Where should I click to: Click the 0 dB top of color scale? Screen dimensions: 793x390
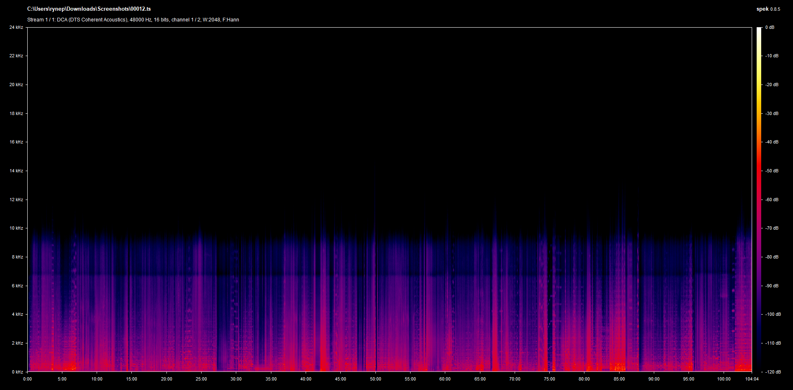pos(769,28)
